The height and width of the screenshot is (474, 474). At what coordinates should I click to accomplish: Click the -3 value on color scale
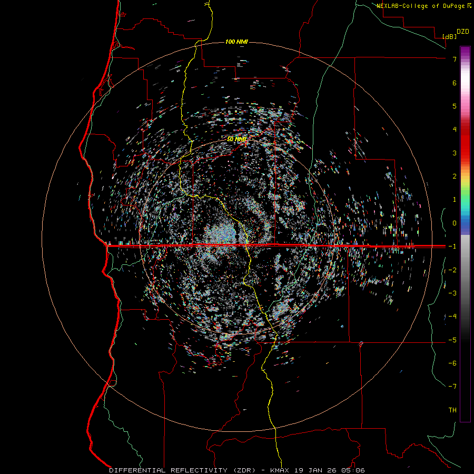point(452,293)
